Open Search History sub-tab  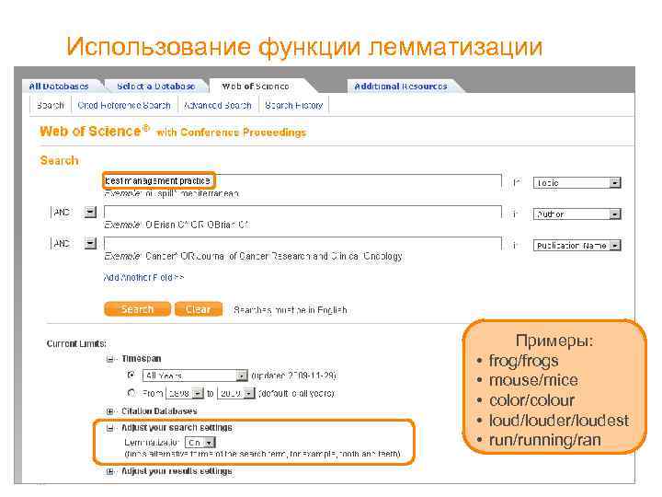coord(294,105)
